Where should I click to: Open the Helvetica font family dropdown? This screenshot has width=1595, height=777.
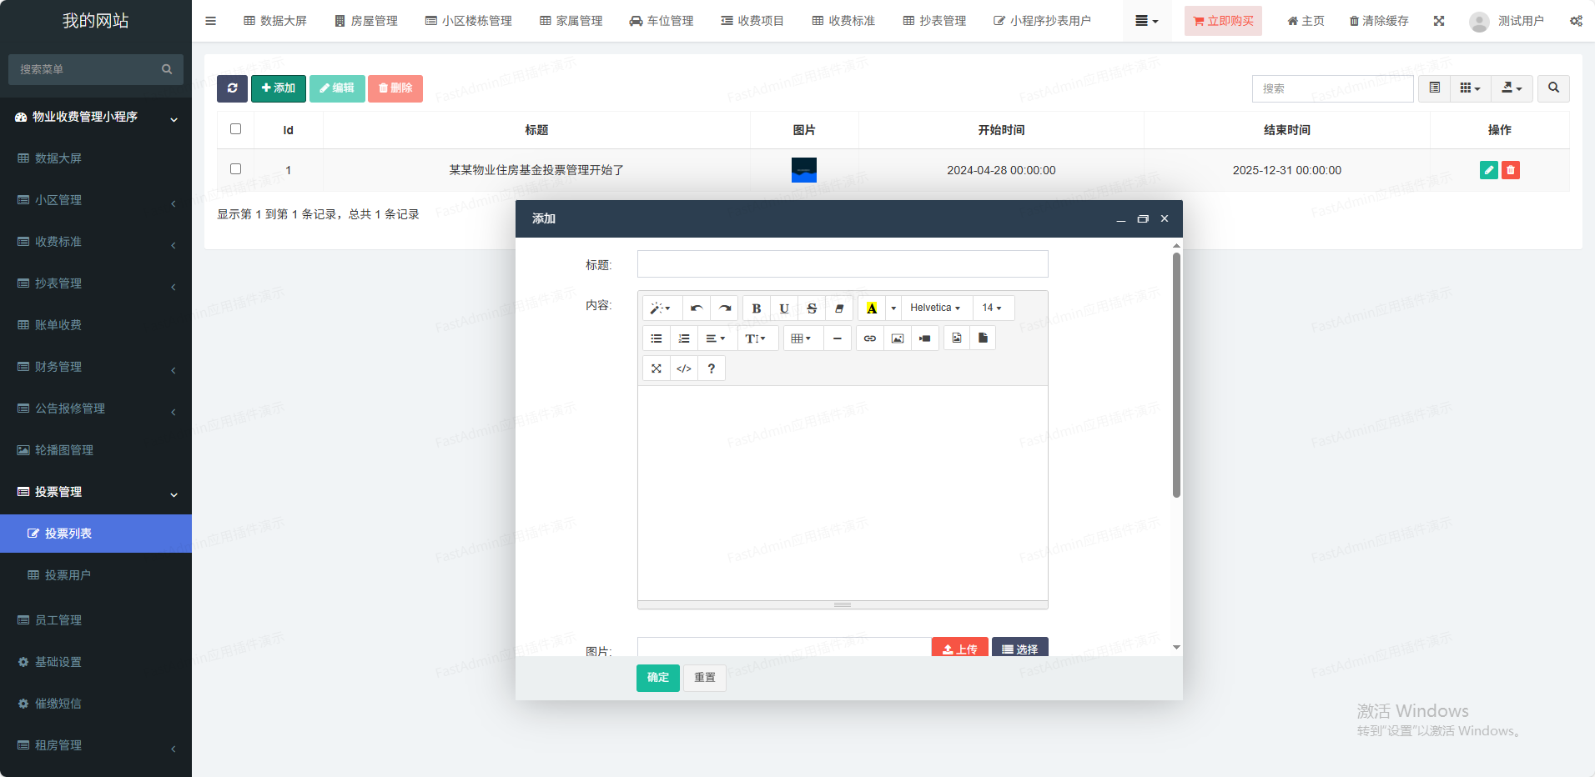coord(934,308)
